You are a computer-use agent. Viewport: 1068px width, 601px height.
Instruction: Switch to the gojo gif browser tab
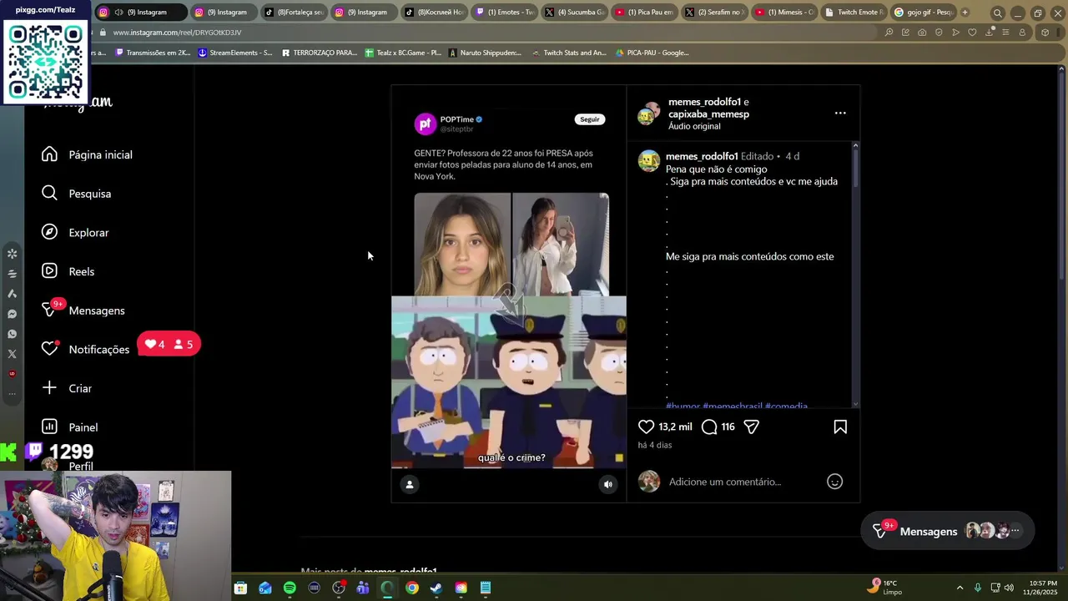[x=923, y=13]
